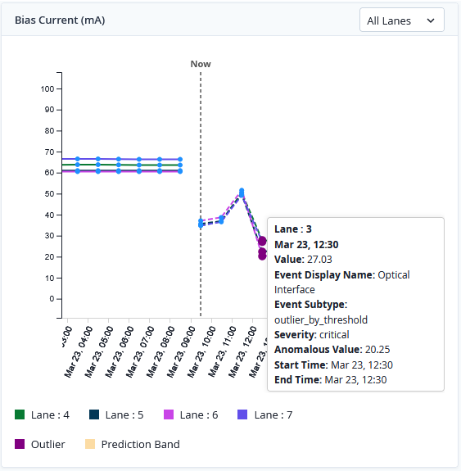
Task: Click the Lane : 3 tooltip heading
Action: point(293,229)
